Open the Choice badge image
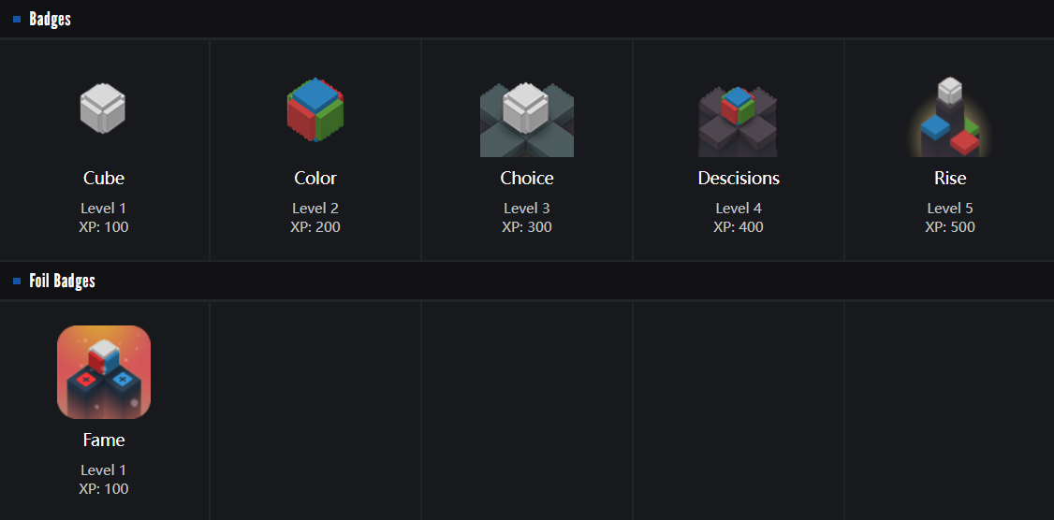The height and width of the screenshot is (520, 1054). (x=527, y=119)
